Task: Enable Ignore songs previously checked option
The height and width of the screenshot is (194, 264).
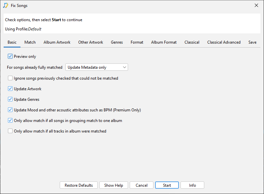Action: (10, 78)
